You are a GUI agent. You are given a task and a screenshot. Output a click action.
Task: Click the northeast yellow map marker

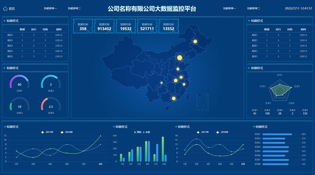pos(196,42)
